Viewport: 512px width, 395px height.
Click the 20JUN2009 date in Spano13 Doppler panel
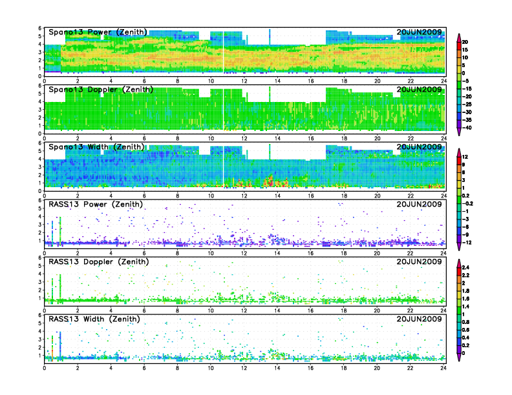point(419,90)
